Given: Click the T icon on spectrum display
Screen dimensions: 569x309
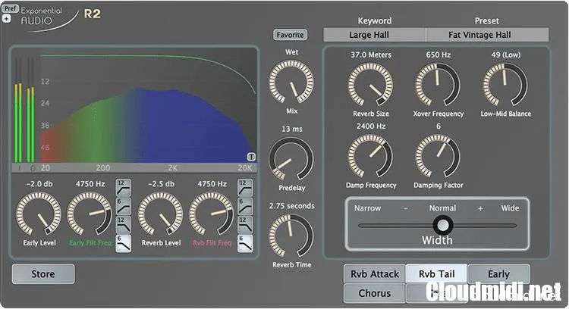Looking at the screenshot, I should tap(250, 157).
